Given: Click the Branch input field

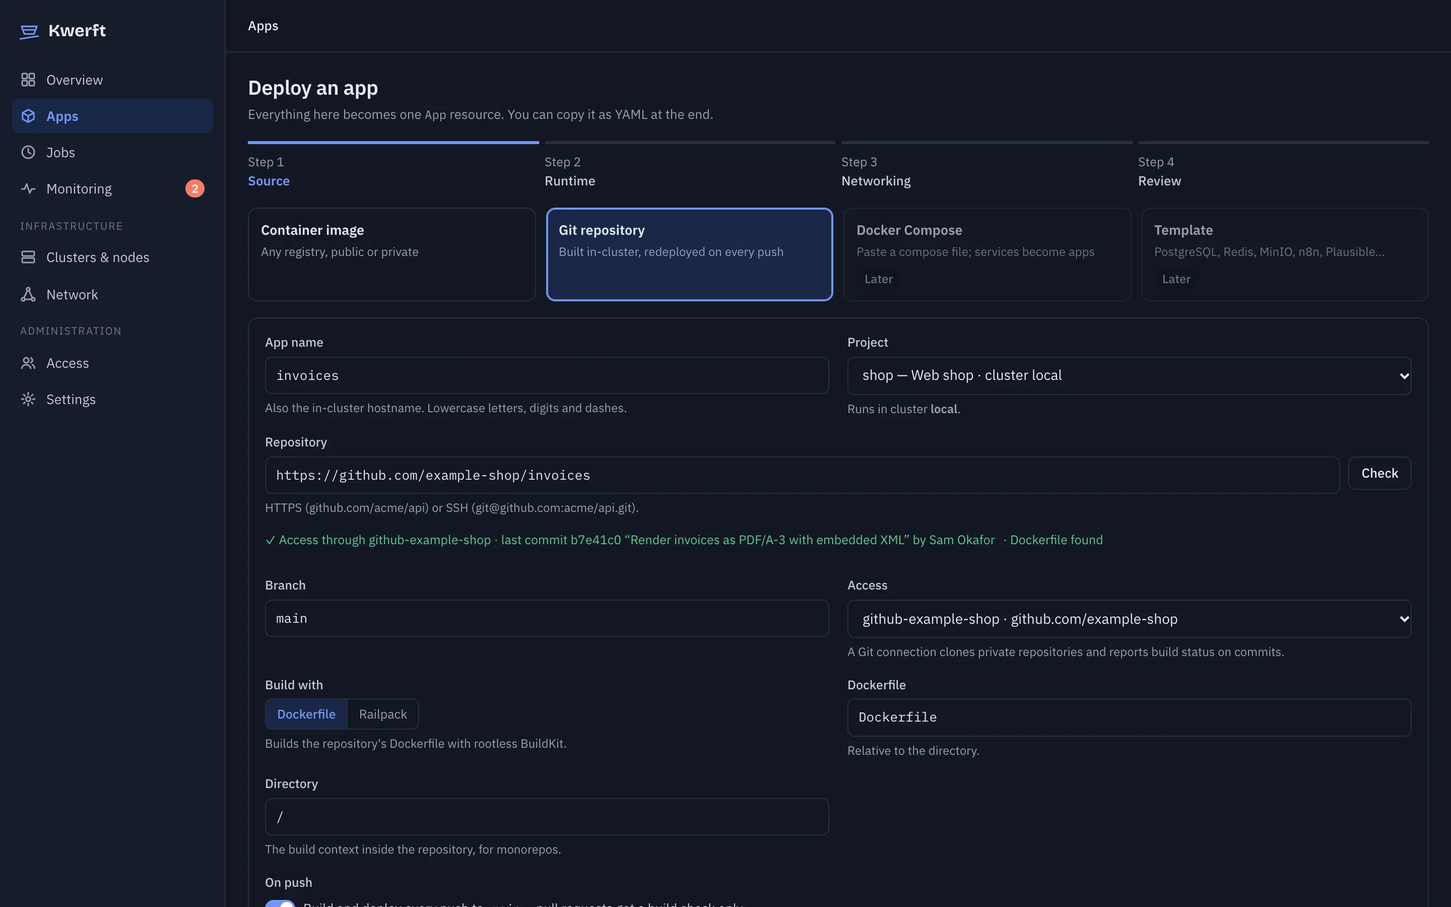Looking at the screenshot, I should point(547,618).
